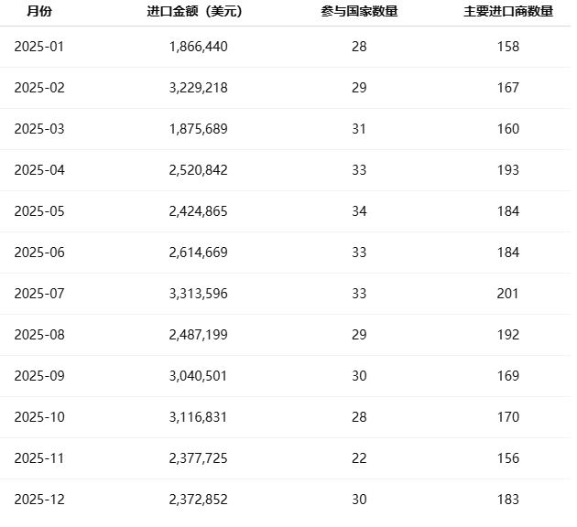Click the amount 3,313,596 for July
The image size is (577, 527).
[199, 294]
